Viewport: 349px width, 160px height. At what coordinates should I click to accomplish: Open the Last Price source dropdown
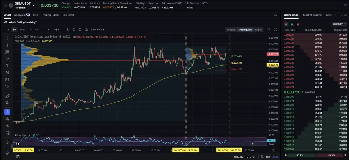(x=98, y=30)
